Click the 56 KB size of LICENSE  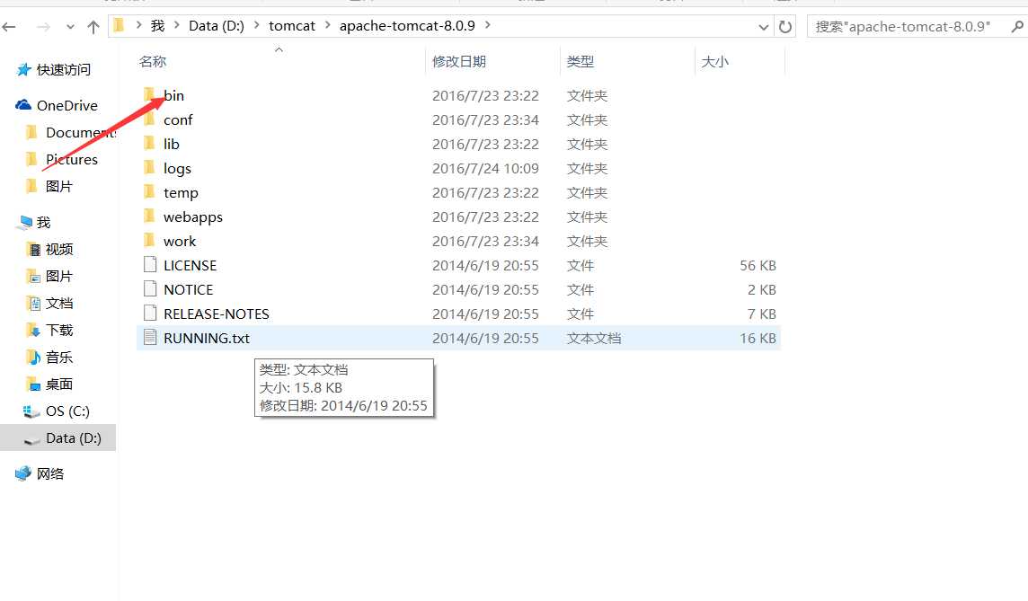pos(758,265)
